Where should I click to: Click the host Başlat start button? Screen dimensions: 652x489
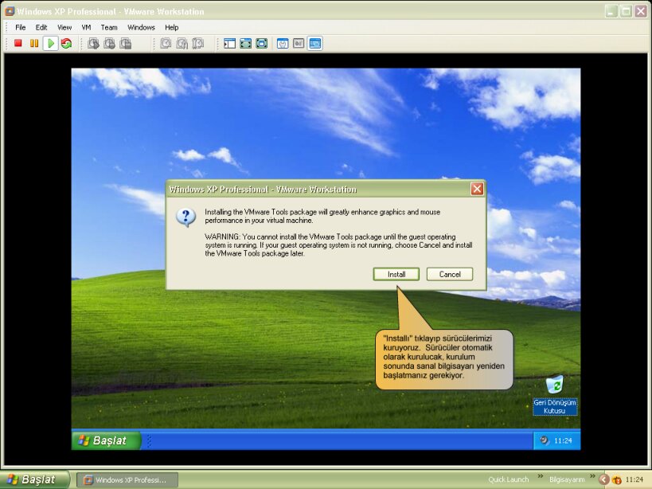pos(34,479)
